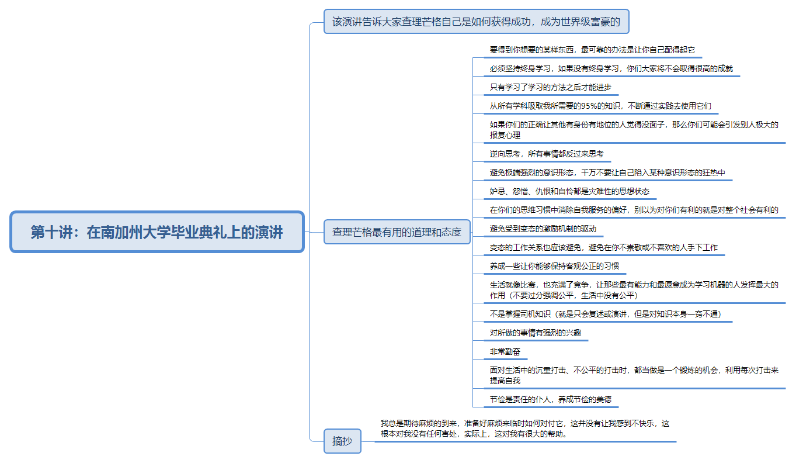Click the 查理芒格最有用的道理和态度 branch node
796x463 pixels.
[397, 232]
